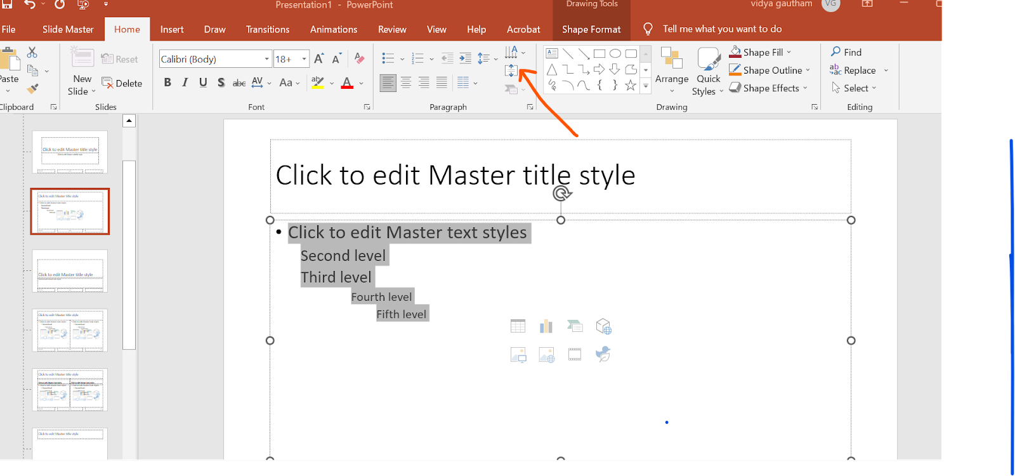This screenshot has height=476, width=1015.
Task: Expand the Numbering dropdown arrow
Action: (x=431, y=59)
